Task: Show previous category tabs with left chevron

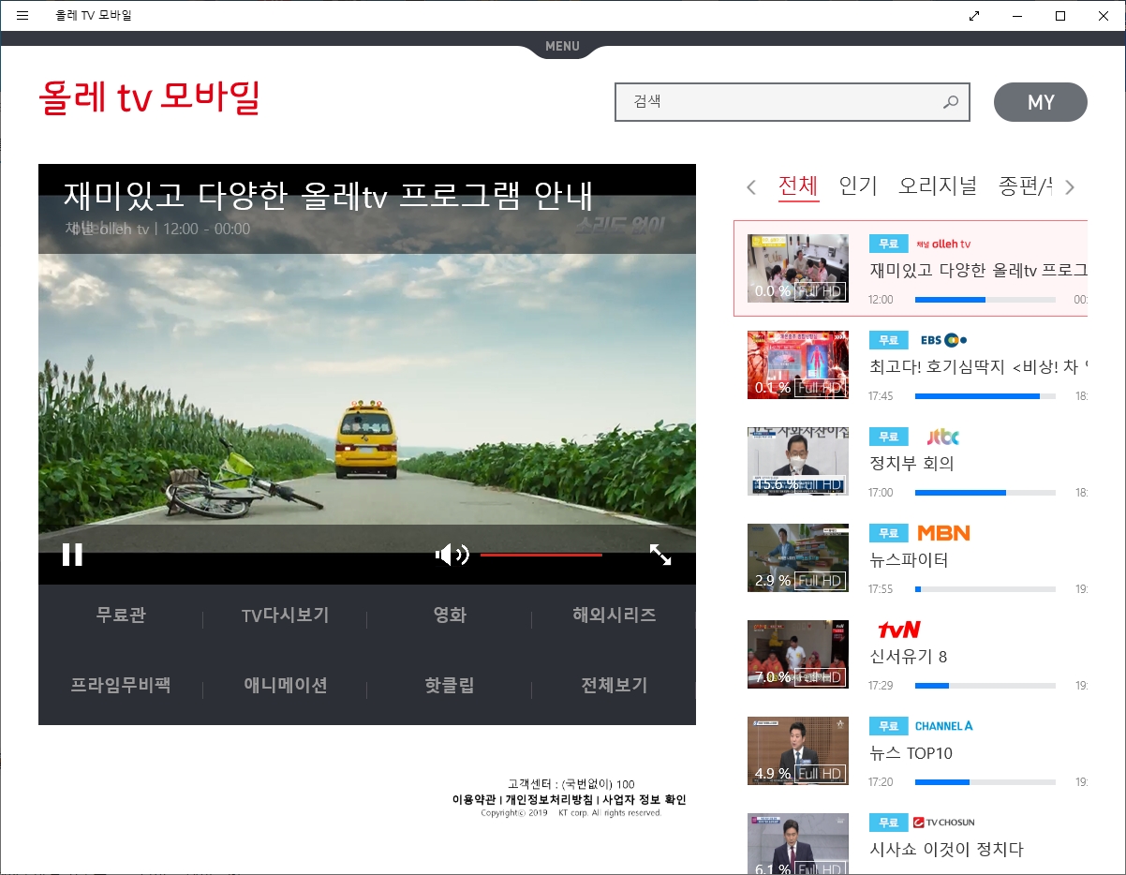Action: [751, 187]
